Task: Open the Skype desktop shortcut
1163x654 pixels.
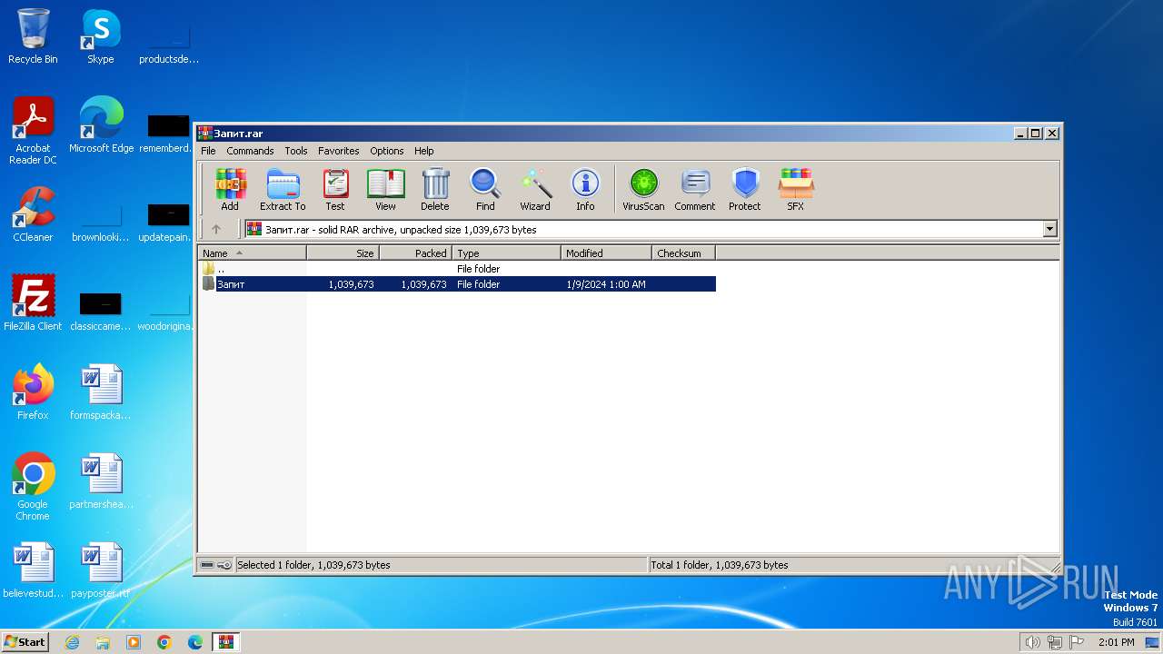Action: click(x=101, y=36)
